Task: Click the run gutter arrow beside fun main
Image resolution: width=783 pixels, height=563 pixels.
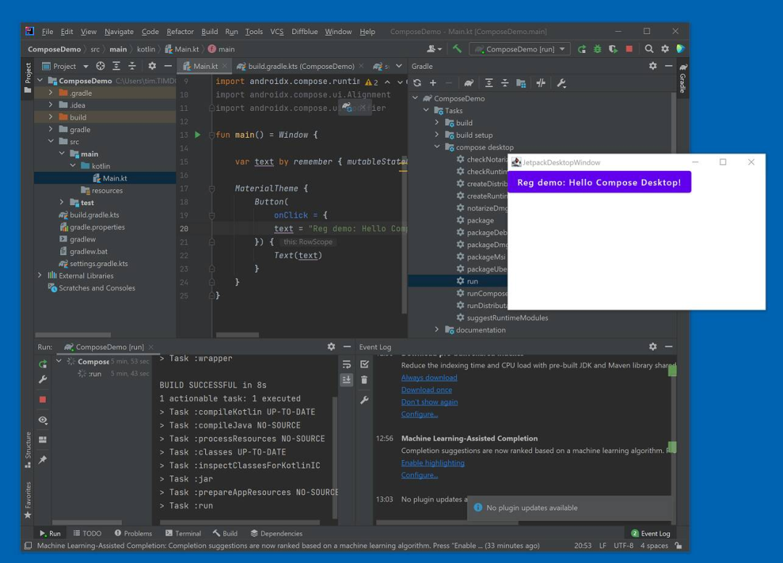Action: [197, 134]
